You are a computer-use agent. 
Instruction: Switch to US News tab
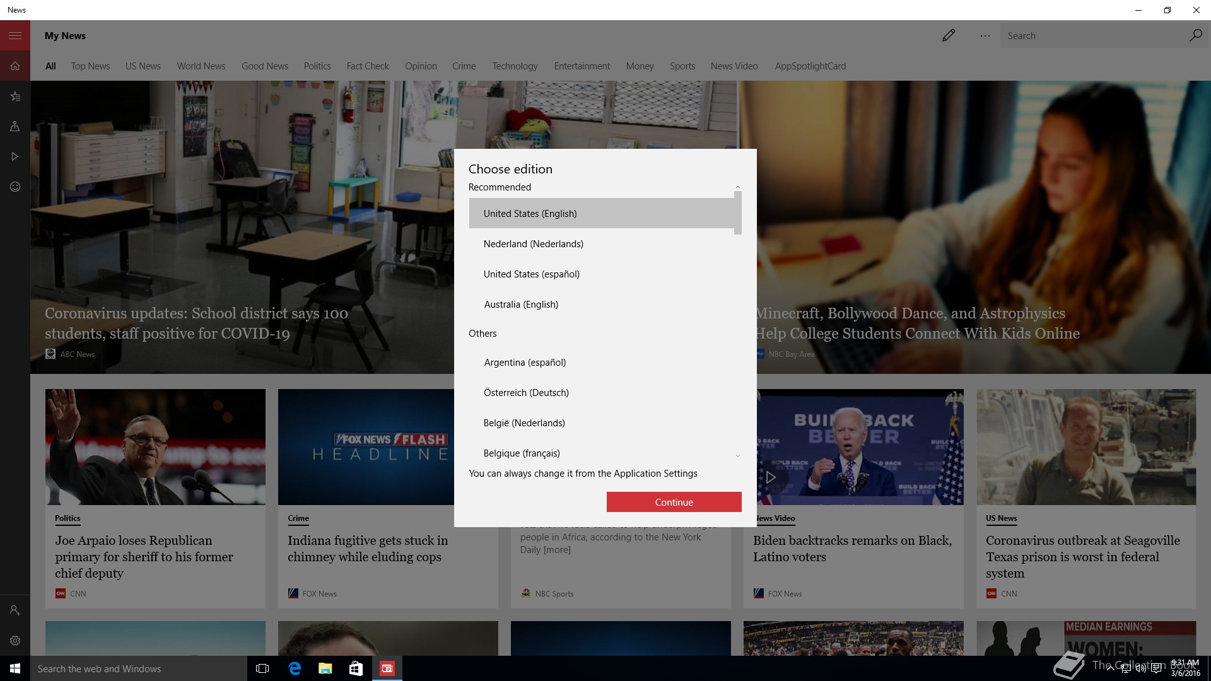pyautogui.click(x=143, y=66)
